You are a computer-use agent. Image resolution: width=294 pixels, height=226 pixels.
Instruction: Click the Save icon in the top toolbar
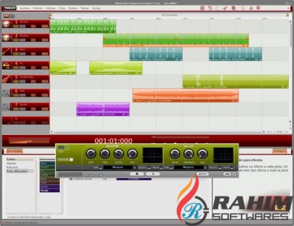point(202,8)
